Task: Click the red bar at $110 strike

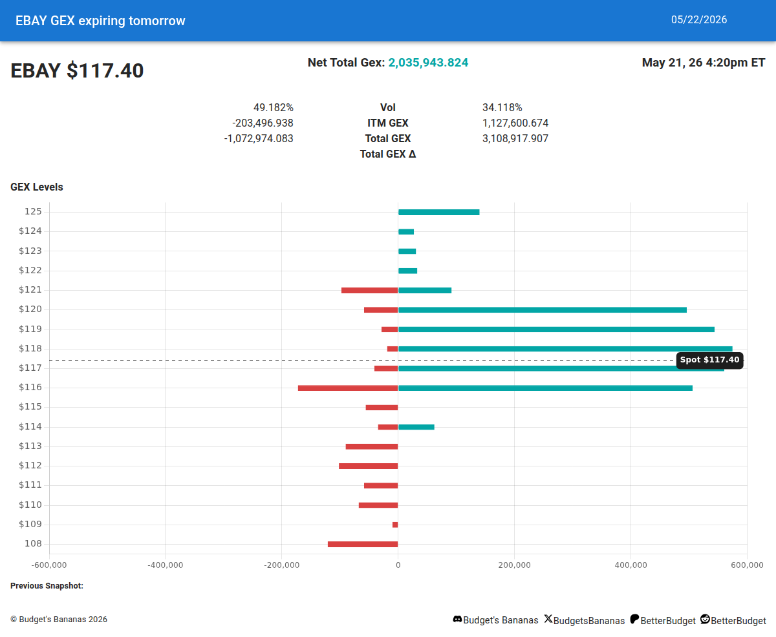Action: 378,505
